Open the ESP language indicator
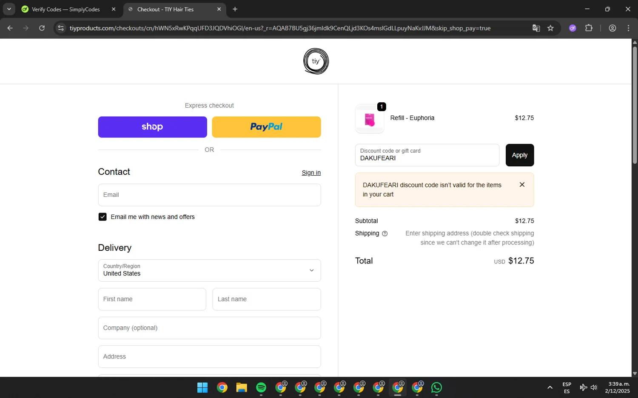 [567, 388]
